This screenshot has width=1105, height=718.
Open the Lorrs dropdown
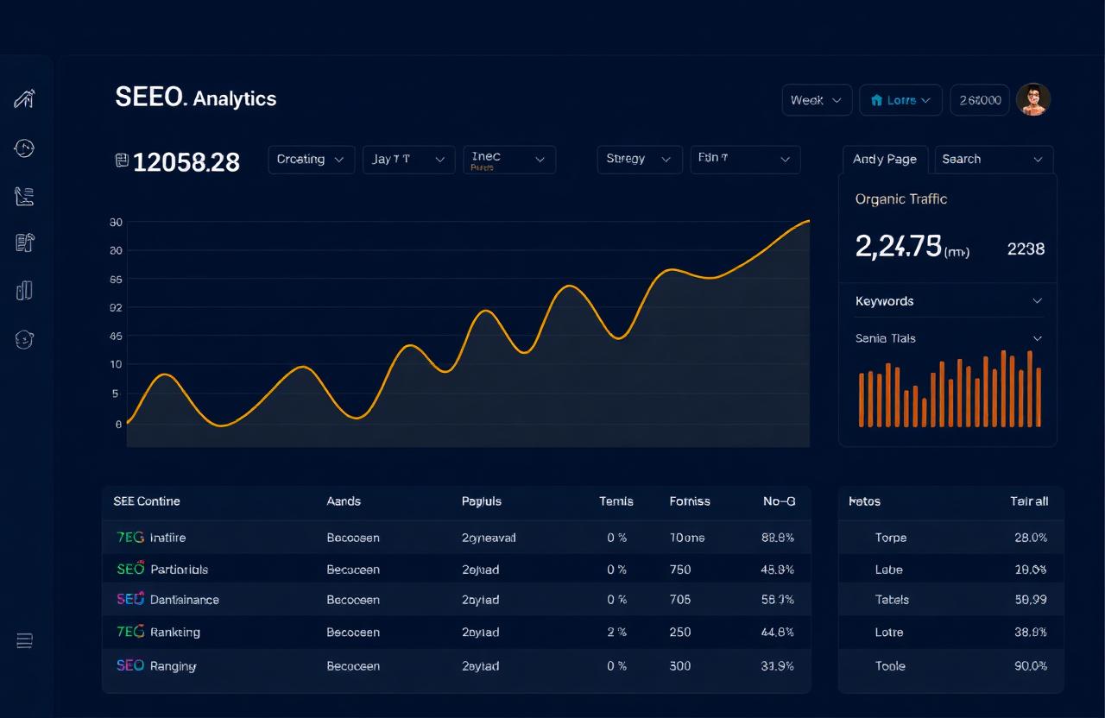point(900,100)
